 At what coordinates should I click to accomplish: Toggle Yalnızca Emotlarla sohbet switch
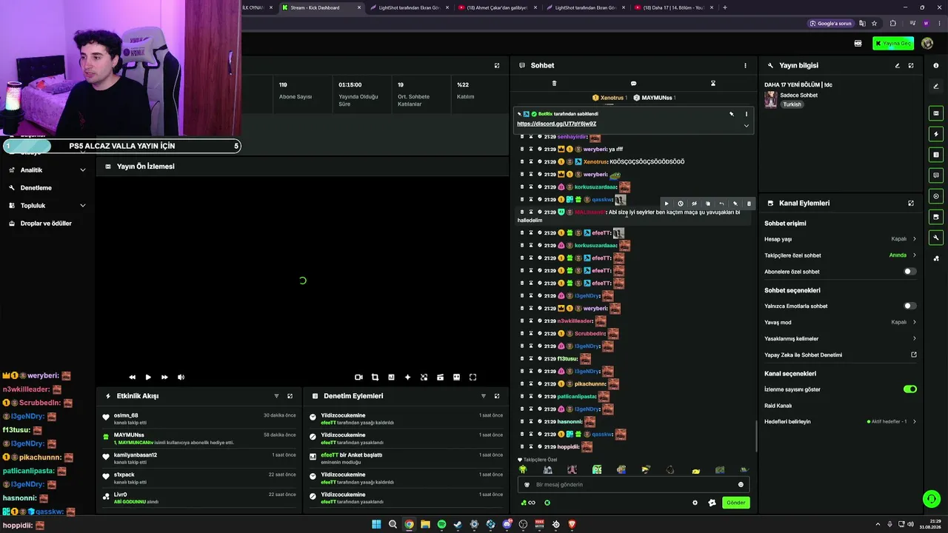pos(909,306)
